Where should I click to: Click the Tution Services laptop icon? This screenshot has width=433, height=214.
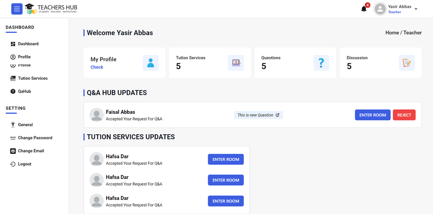coord(236,63)
